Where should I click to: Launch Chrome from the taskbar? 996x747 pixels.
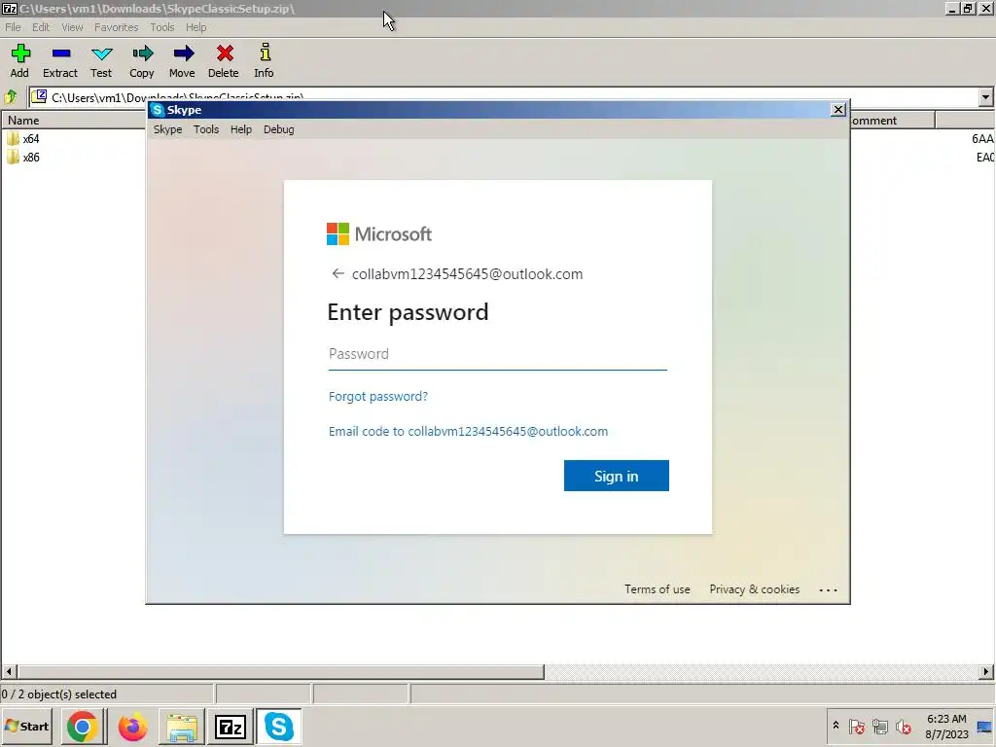coord(83,727)
